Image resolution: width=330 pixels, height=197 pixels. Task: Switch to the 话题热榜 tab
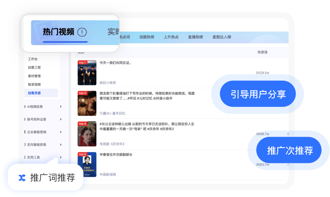tap(146, 37)
